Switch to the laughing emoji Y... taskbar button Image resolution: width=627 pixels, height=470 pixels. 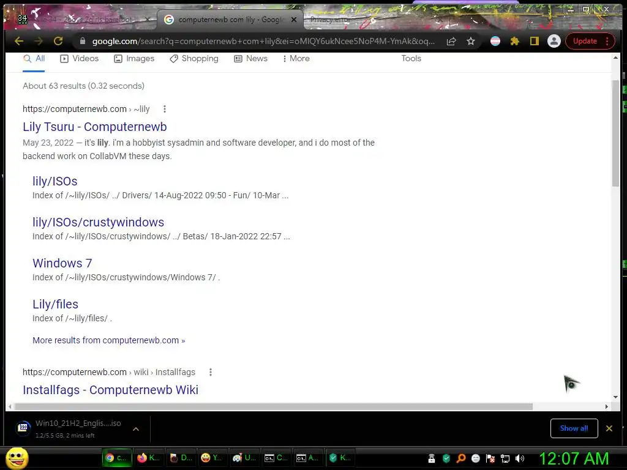212,458
